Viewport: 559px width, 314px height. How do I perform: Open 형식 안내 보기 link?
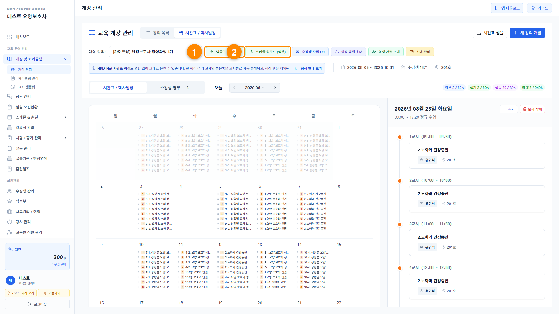(x=311, y=68)
